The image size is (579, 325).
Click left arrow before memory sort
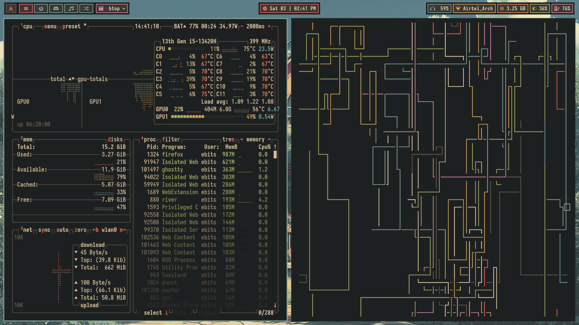pos(242,139)
